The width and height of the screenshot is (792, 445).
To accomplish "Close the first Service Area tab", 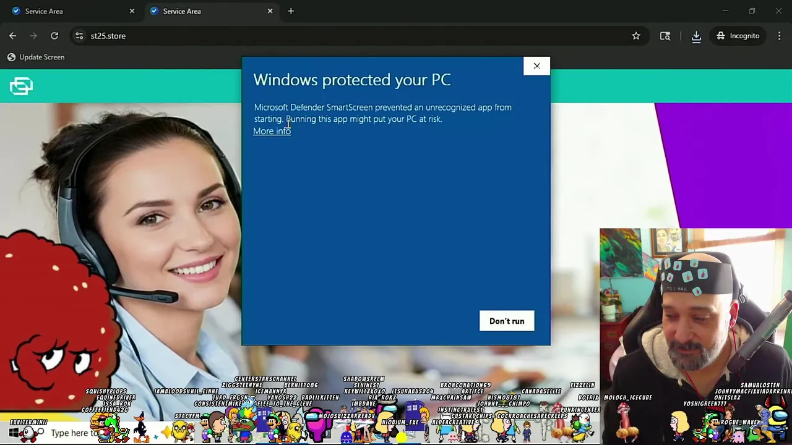I will (132, 11).
